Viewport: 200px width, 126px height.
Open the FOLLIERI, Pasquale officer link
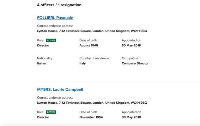pos(55,18)
